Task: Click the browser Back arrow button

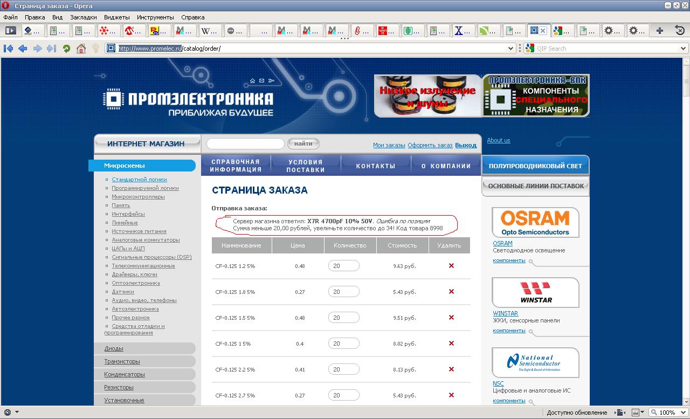Action: 23,49
